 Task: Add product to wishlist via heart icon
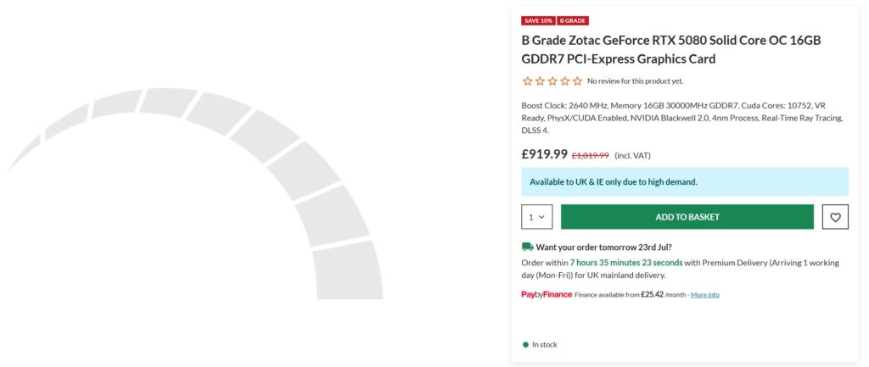tap(835, 217)
